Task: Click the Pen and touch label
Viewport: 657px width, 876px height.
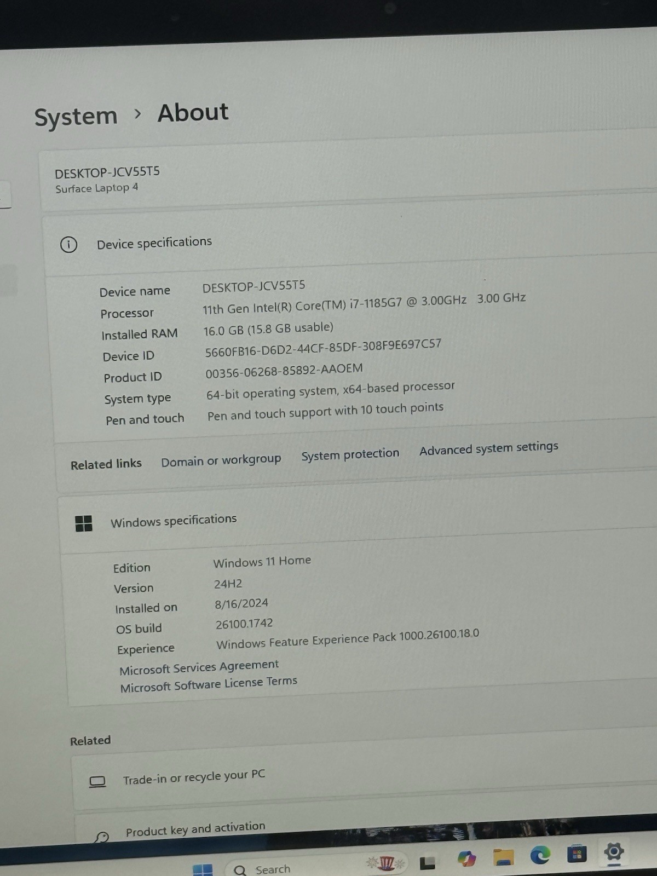Action: (145, 420)
